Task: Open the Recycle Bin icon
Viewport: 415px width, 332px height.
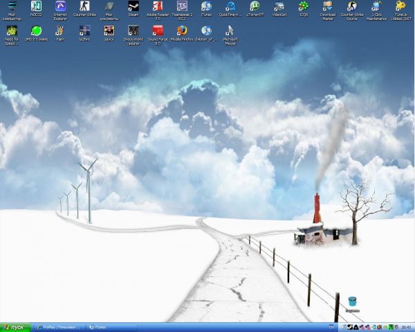Action: 353,301
